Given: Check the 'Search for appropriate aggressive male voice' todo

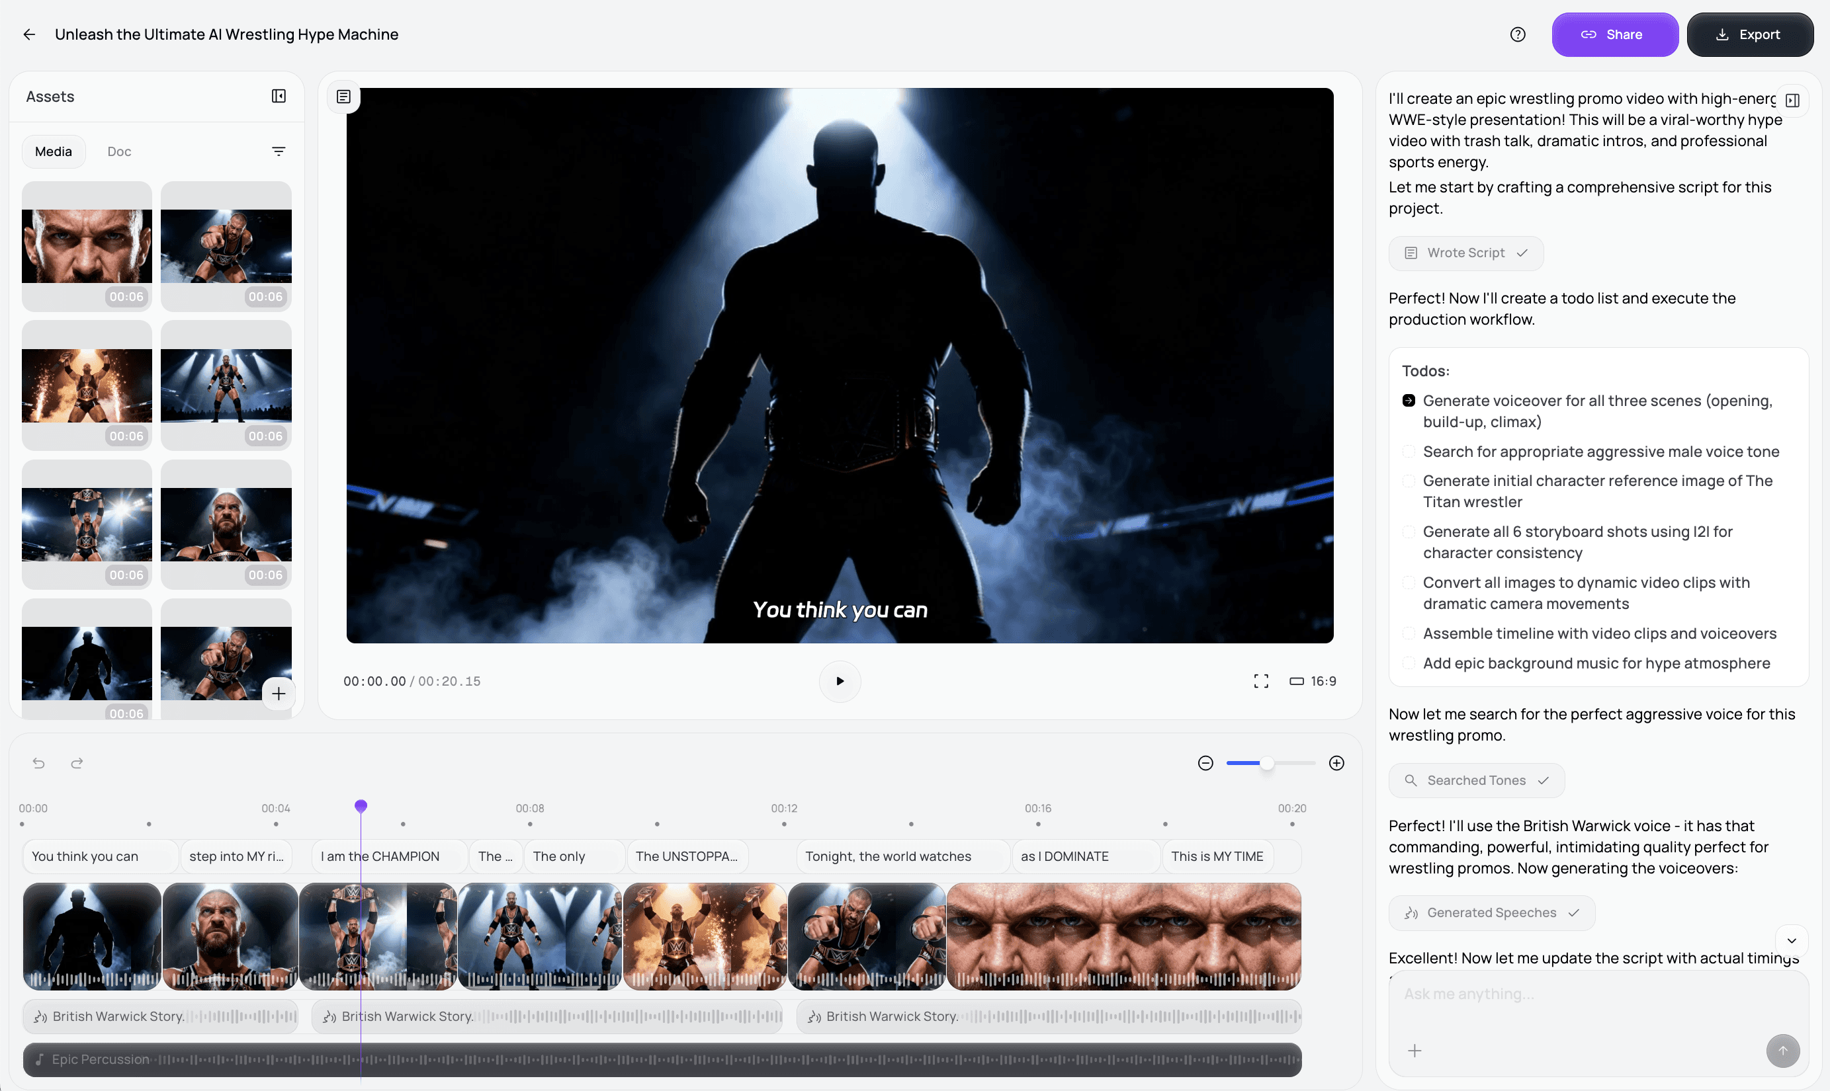Looking at the screenshot, I should click(x=1409, y=452).
